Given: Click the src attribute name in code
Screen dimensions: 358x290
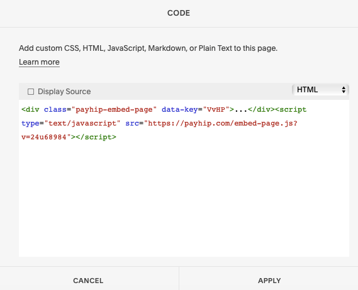Looking at the screenshot, I should click(132, 123).
